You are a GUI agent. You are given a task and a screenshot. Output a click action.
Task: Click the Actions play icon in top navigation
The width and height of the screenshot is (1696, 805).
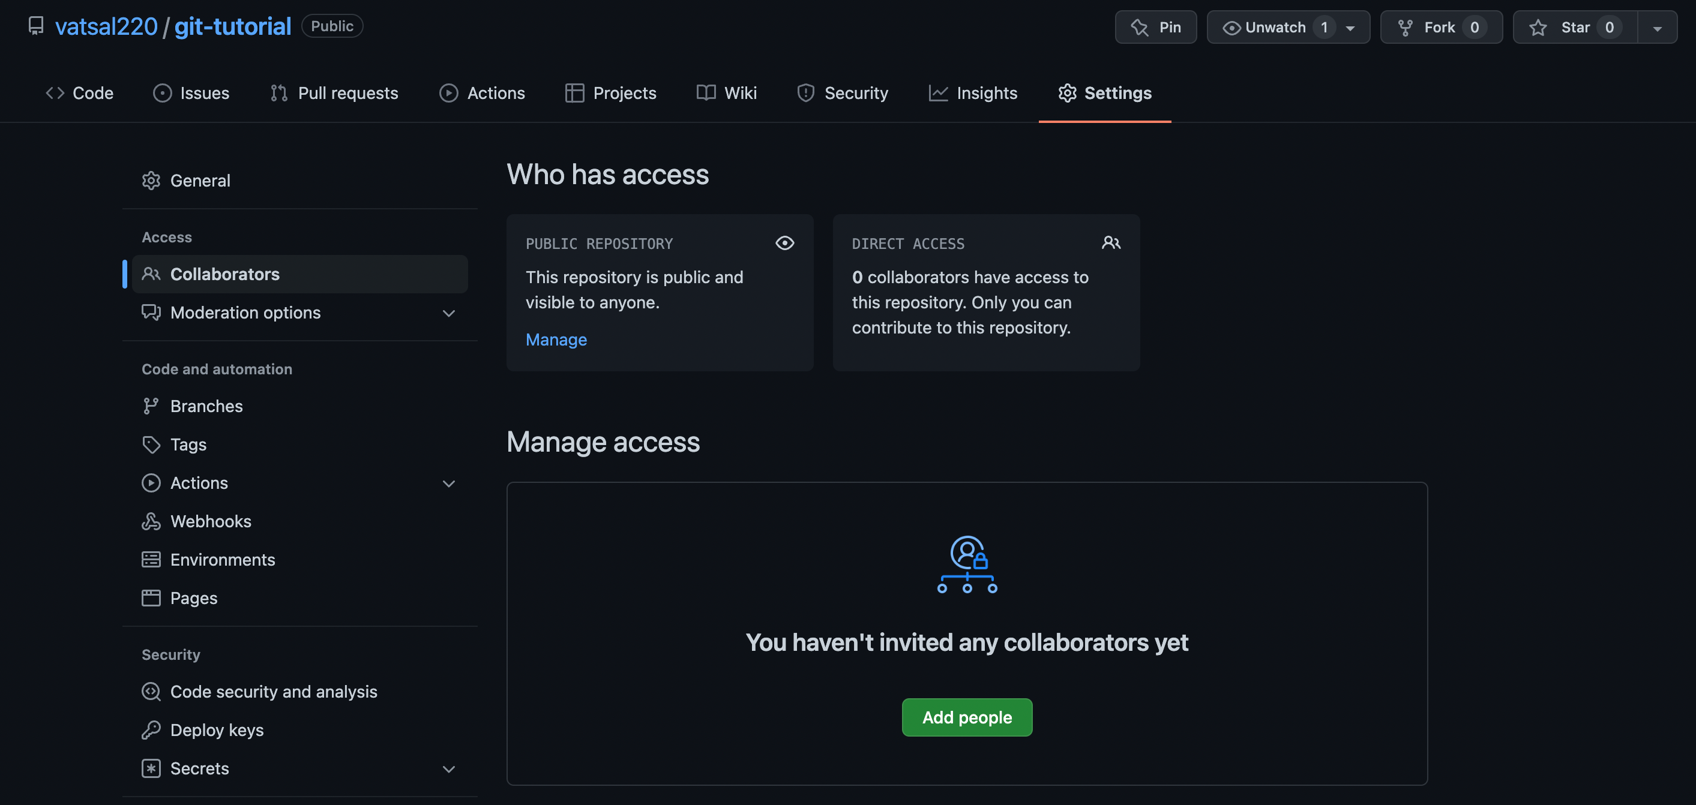449,93
